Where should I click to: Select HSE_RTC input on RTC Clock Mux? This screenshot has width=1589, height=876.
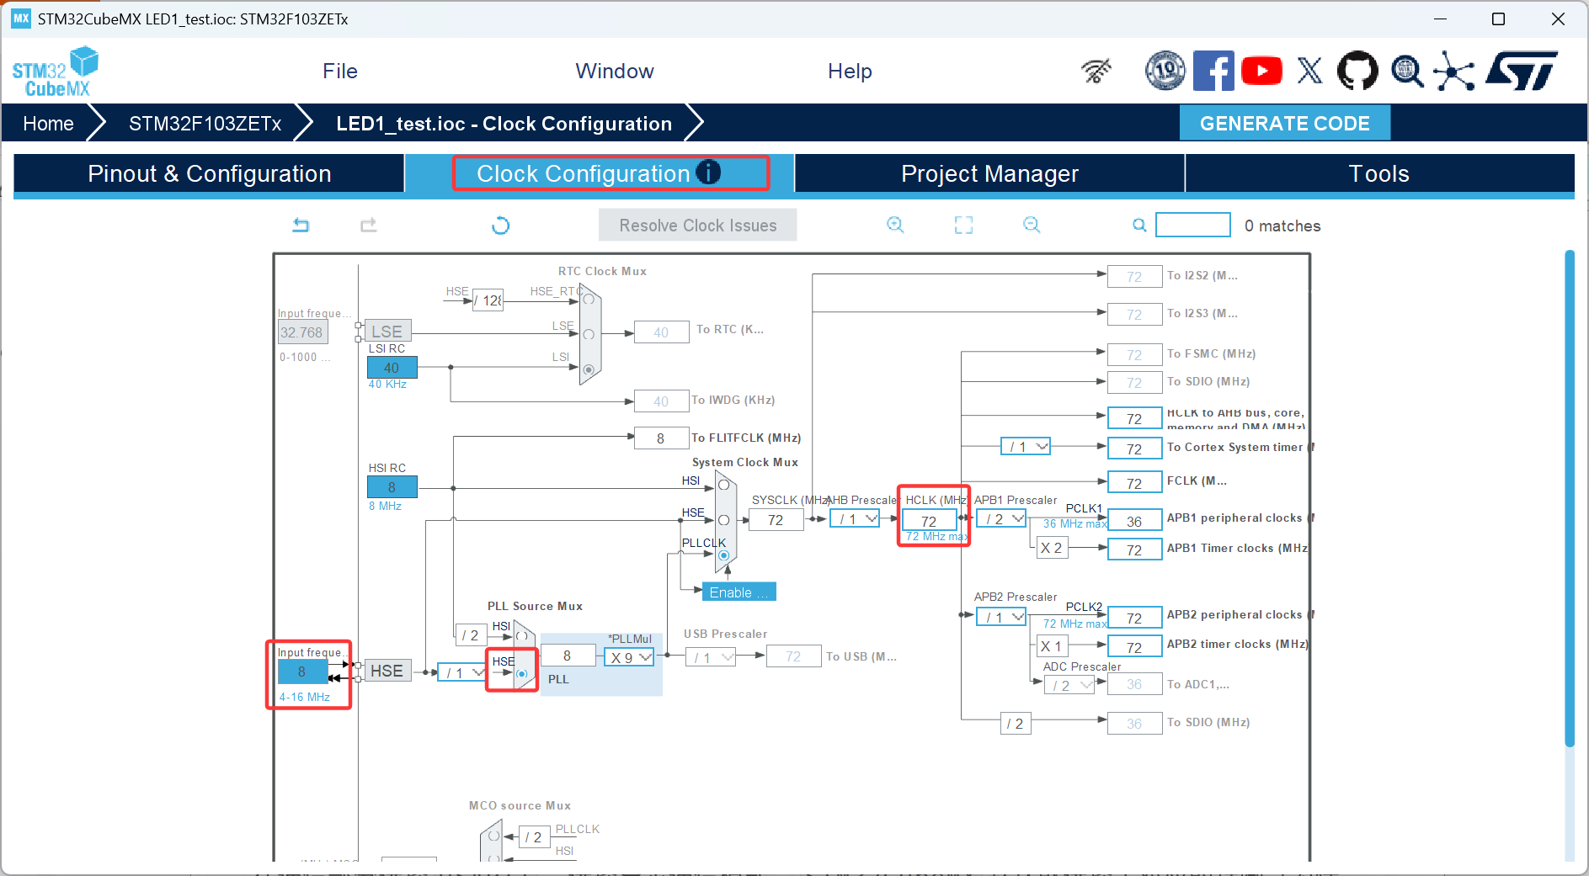(589, 300)
